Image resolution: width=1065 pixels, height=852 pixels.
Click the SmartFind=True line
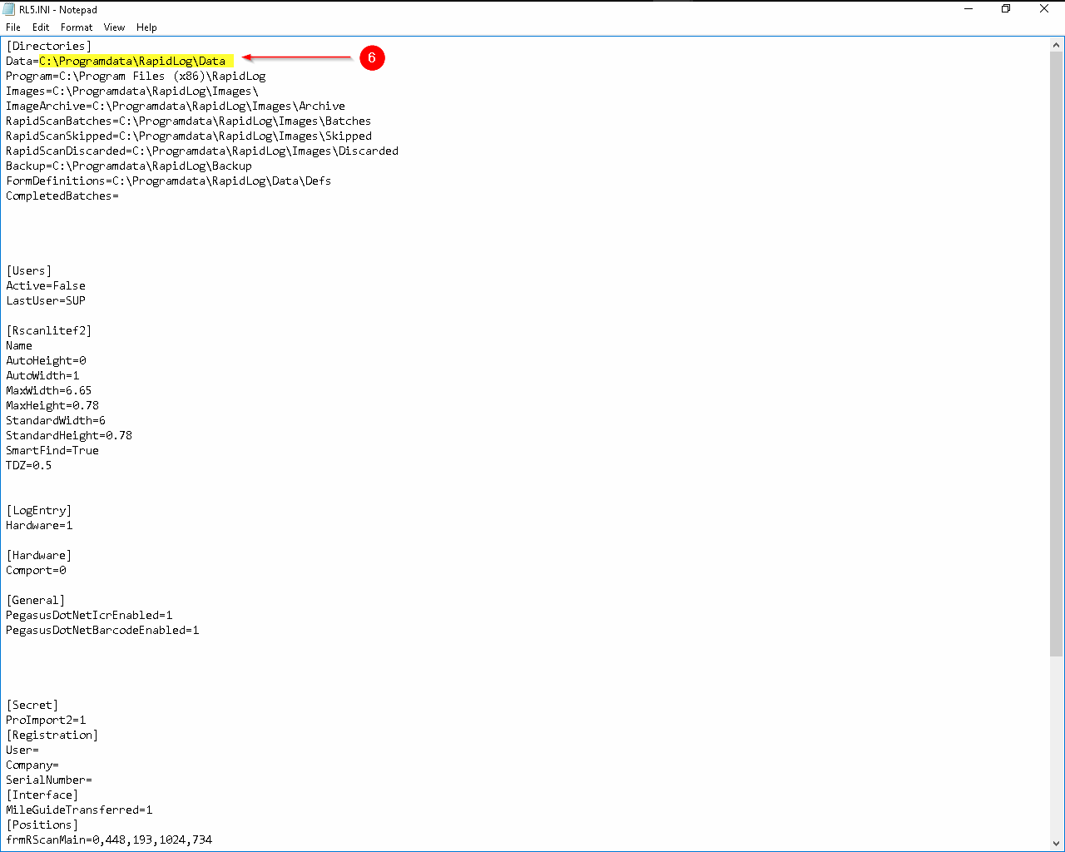click(x=52, y=450)
